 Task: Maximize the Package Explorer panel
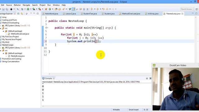click(38, 13)
